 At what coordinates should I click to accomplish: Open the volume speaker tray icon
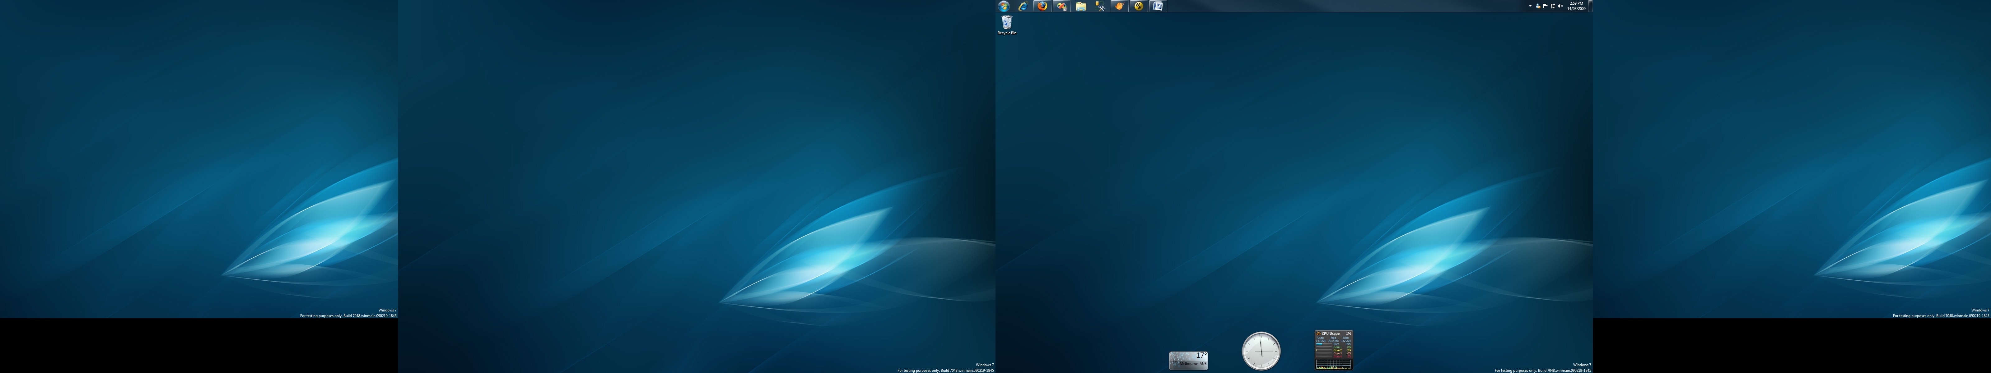(1560, 6)
